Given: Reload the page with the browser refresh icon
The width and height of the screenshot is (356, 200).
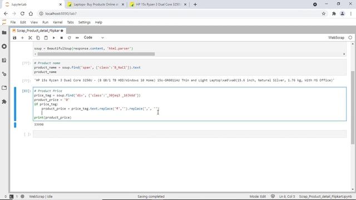Looking at the screenshot, I should pyautogui.click(x=22, y=13).
